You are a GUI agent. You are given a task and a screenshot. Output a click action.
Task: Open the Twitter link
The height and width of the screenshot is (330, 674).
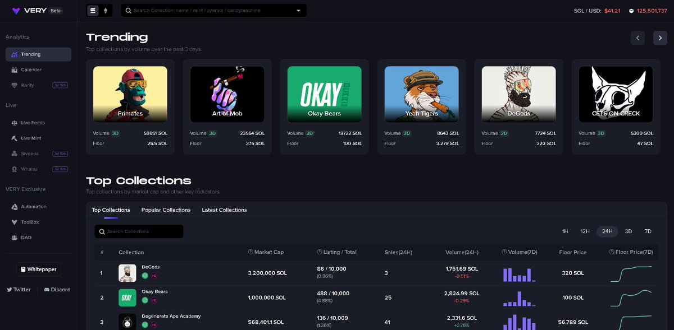click(x=19, y=290)
